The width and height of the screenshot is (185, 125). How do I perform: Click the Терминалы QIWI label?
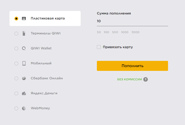click(x=45, y=33)
